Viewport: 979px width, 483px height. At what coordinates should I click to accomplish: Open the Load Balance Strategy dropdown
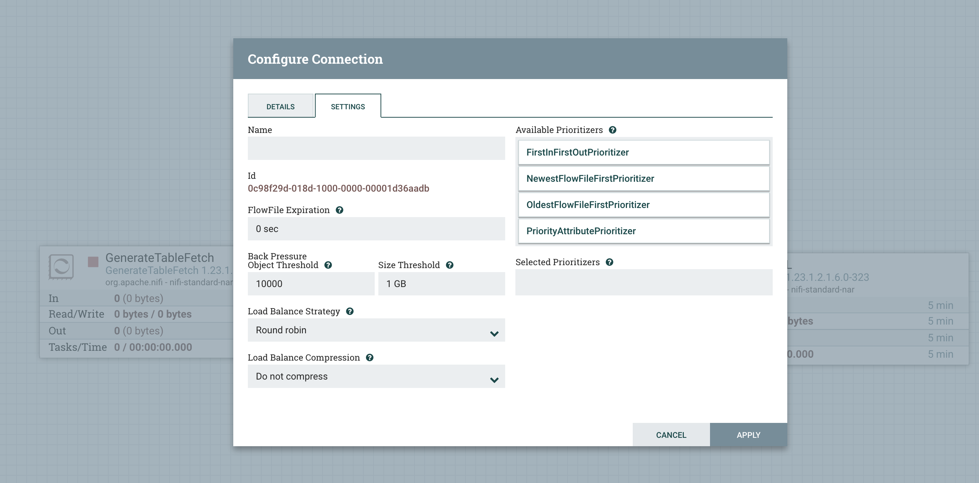tap(376, 330)
